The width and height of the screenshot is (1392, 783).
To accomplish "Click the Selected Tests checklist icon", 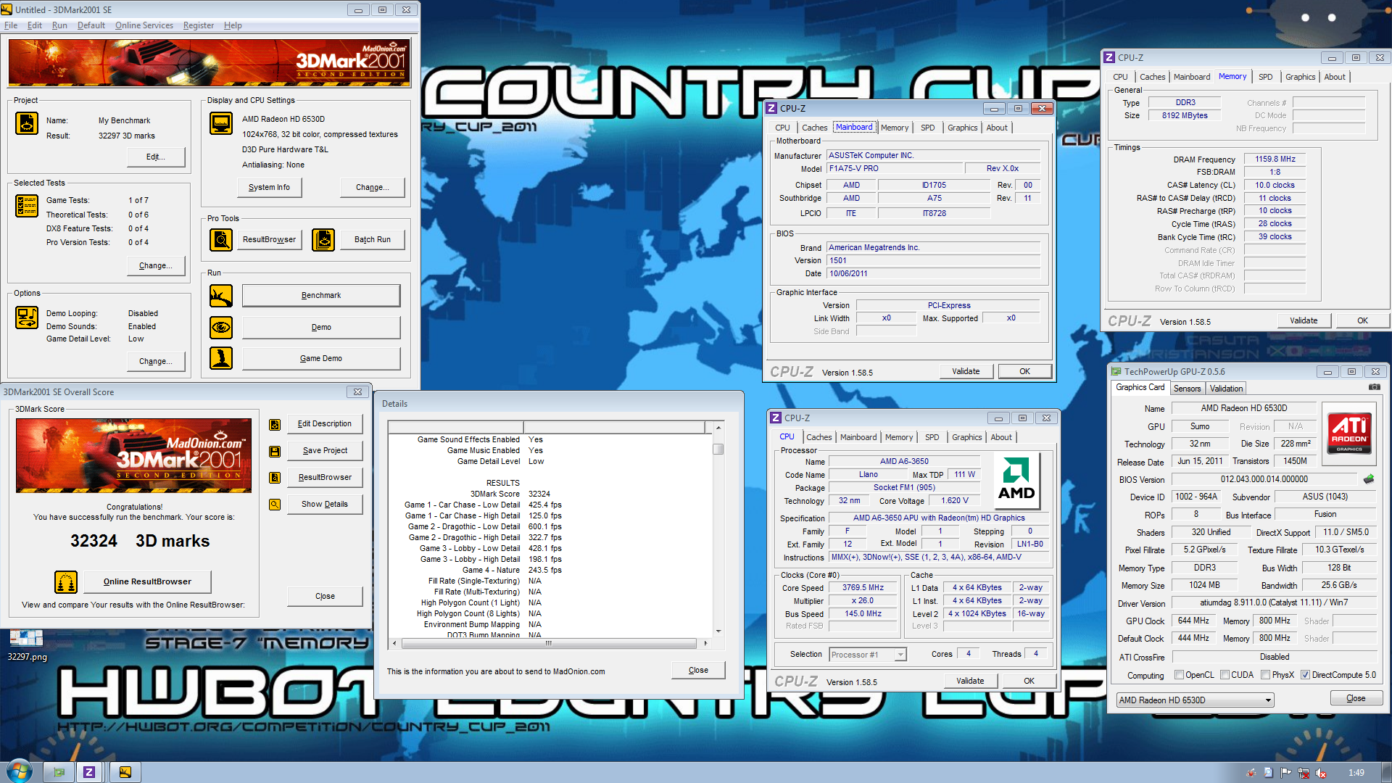I will click(x=27, y=206).
